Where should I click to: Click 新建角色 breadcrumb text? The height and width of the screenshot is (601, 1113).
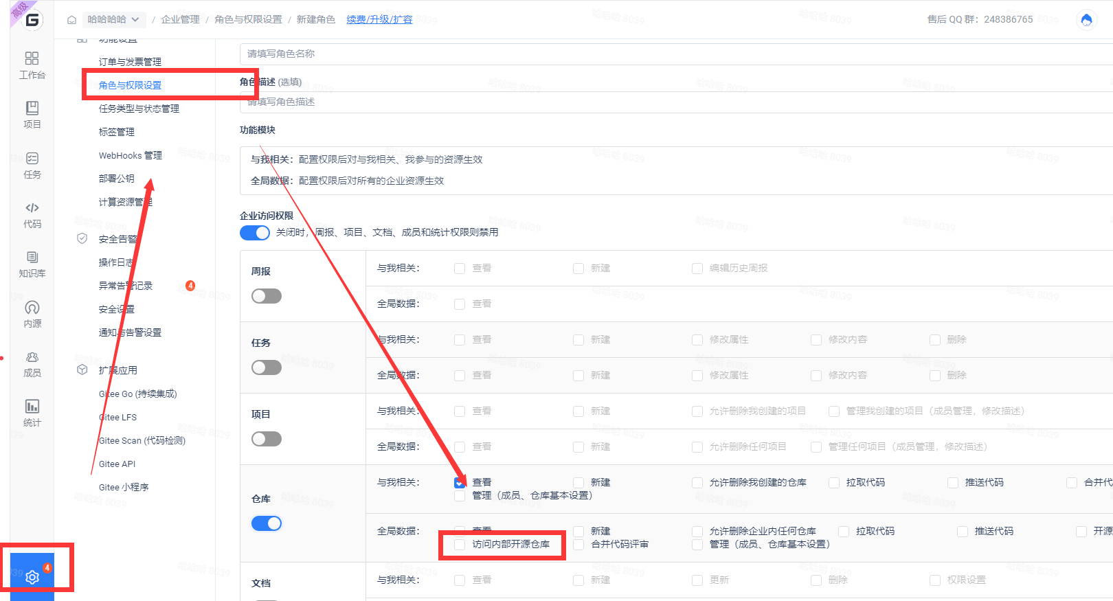(x=315, y=19)
